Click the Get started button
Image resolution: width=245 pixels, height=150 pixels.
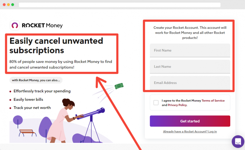point(190,121)
